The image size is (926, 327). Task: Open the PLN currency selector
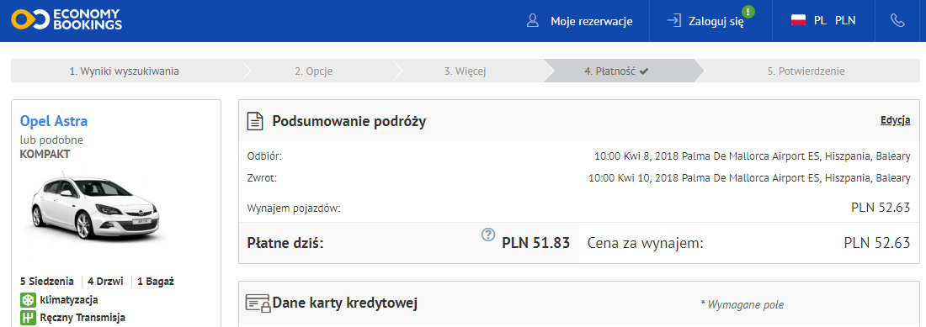pos(845,21)
